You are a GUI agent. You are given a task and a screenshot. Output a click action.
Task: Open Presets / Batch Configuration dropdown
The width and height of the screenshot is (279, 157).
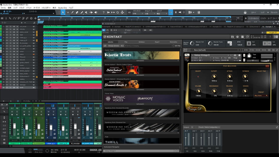pyautogui.click(x=209, y=127)
